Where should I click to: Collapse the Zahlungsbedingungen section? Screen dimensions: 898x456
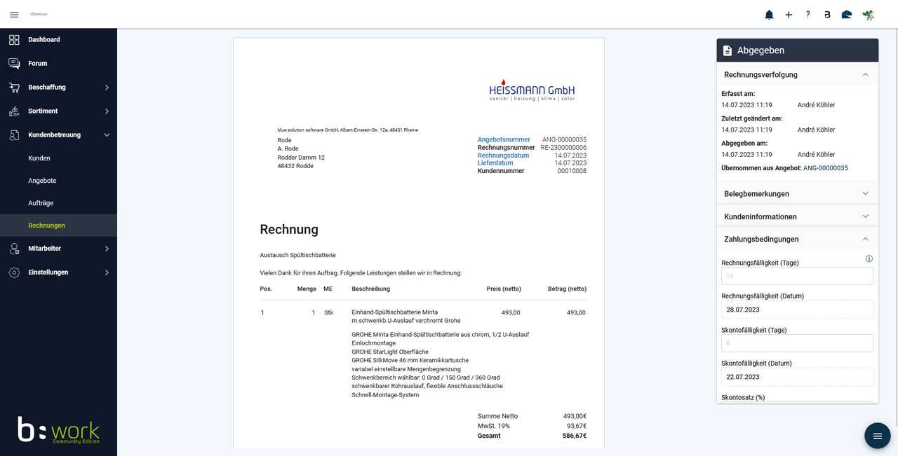865,239
